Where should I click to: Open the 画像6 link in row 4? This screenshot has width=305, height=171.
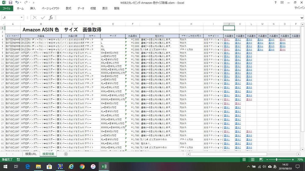tap(283, 40)
